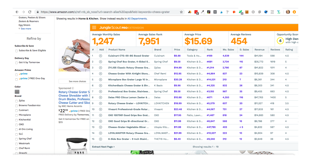The width and height of the screenshot is (311, 163).
Task: Click the browser forward arrow
Action: pos(23,12)
